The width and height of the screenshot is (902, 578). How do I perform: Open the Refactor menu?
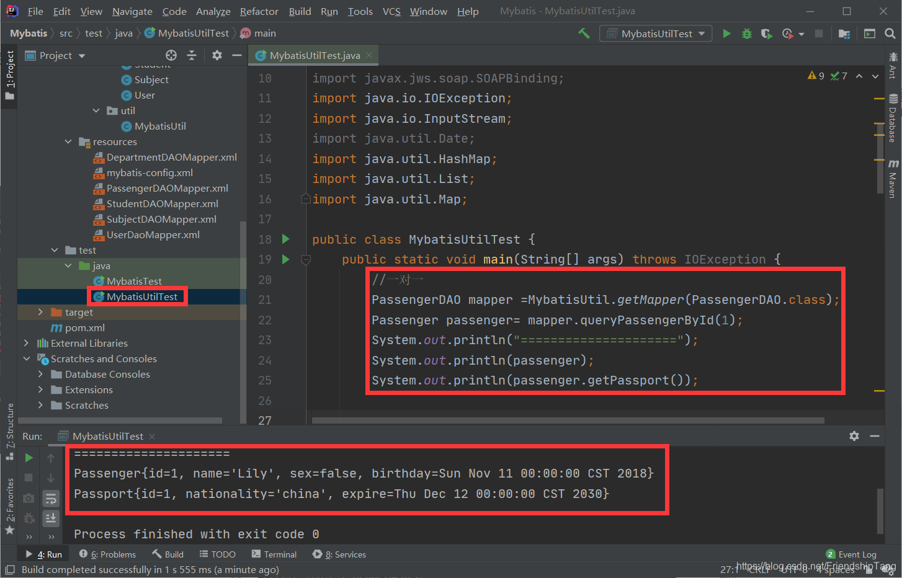pyautogui.click(x=259, y=11)
